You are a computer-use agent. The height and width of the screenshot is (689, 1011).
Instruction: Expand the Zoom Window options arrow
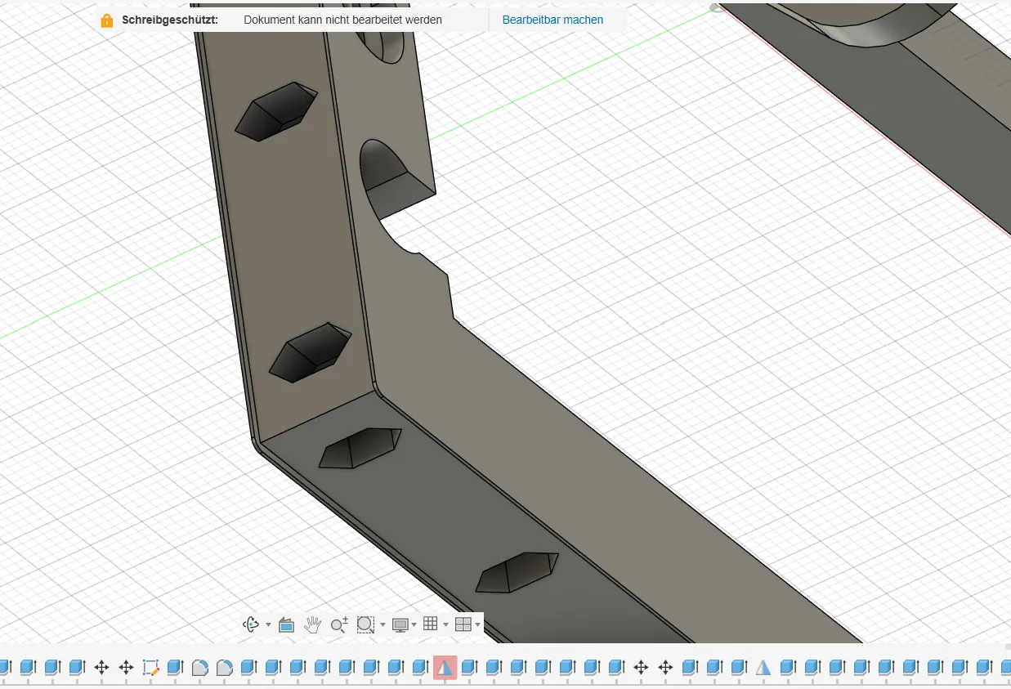pyautogui.click(x=382, y=625)
